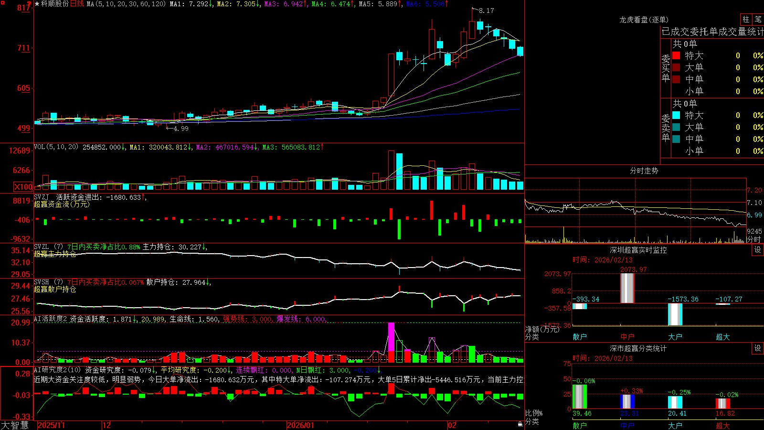The image size is (764, 430).
Task: Click the 超赢资金流(万元) label
Action: 62,204
